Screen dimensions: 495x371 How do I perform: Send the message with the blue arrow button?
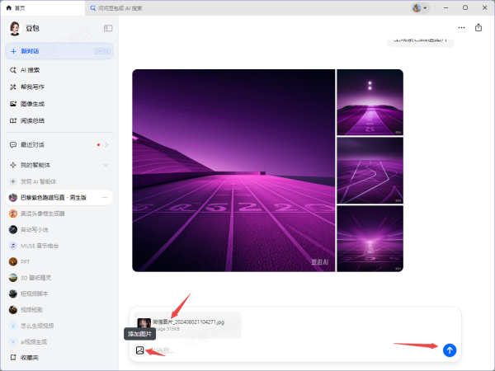click(x=450, y=350)
